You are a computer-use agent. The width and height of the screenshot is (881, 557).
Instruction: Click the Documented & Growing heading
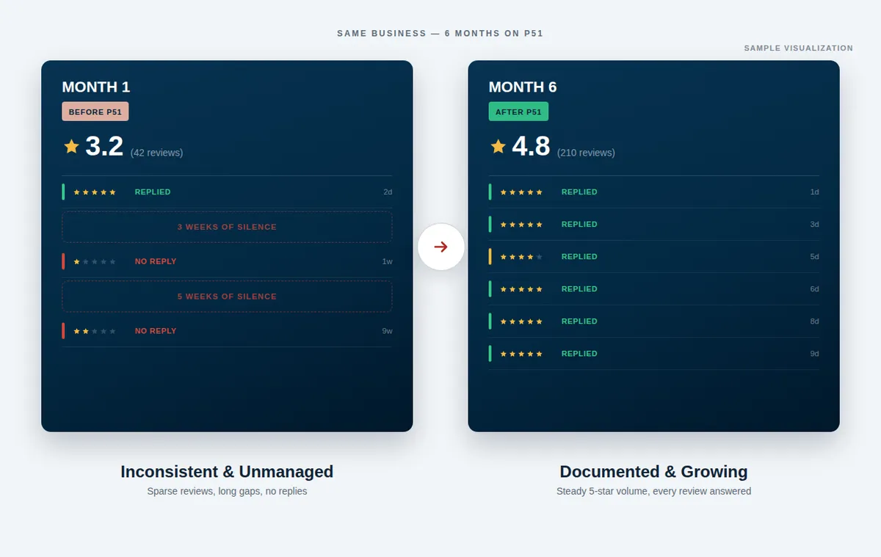pyautogui.click(x=653, y=472)
